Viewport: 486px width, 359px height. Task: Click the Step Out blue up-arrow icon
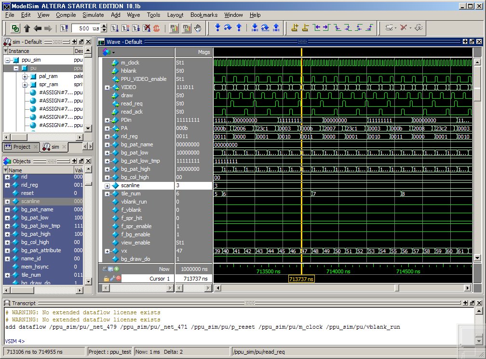click(239, 27)
